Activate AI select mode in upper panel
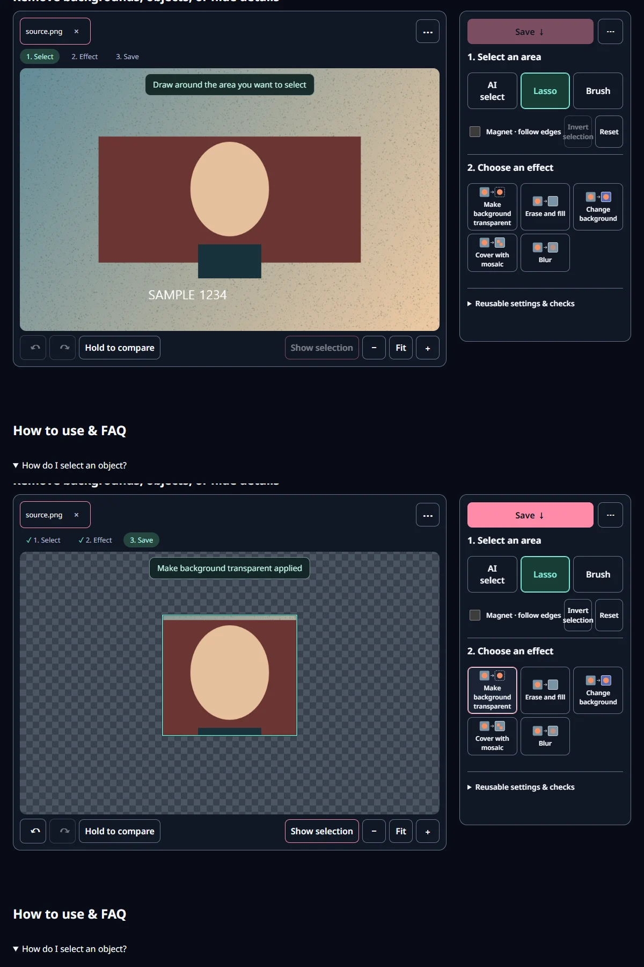The width and height of the screenshot is (644, 967). 492,91
